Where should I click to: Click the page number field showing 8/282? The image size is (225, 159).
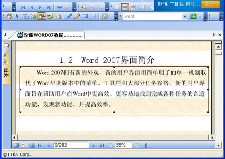tap(71, 145)
